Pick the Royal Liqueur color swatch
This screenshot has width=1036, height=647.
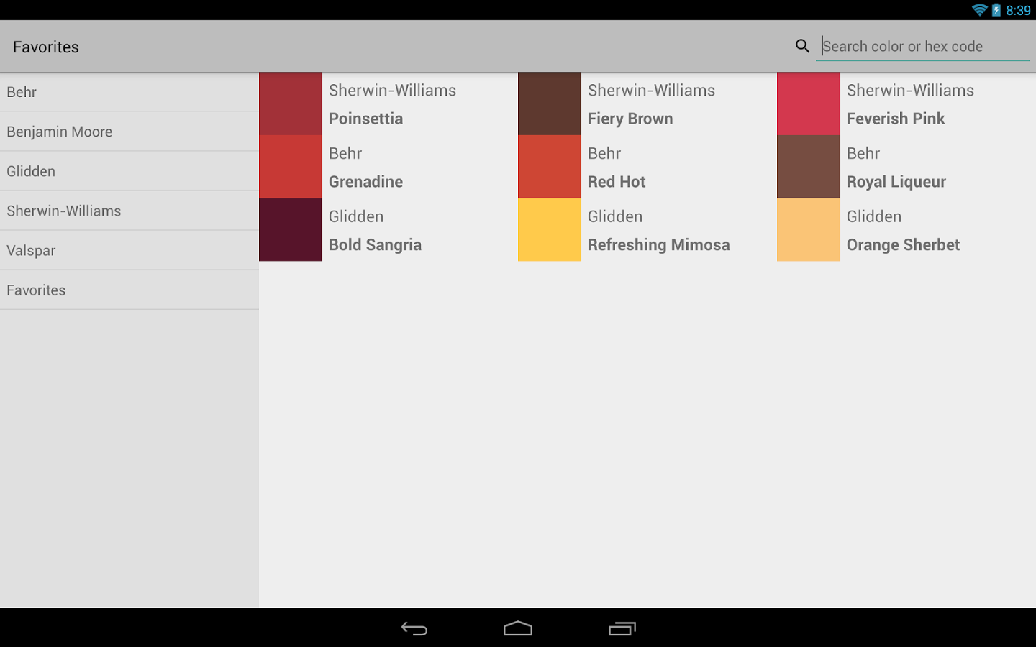pyautogui.click(x=809, y=167)
